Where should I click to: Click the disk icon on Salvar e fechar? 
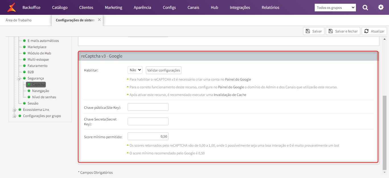pos(331,31)
